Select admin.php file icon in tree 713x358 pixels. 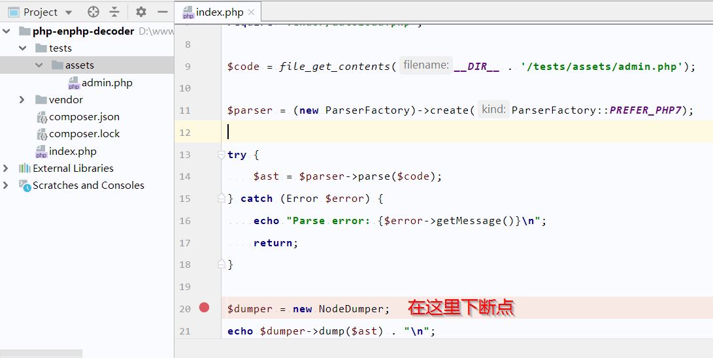click(x=74, y=83)
